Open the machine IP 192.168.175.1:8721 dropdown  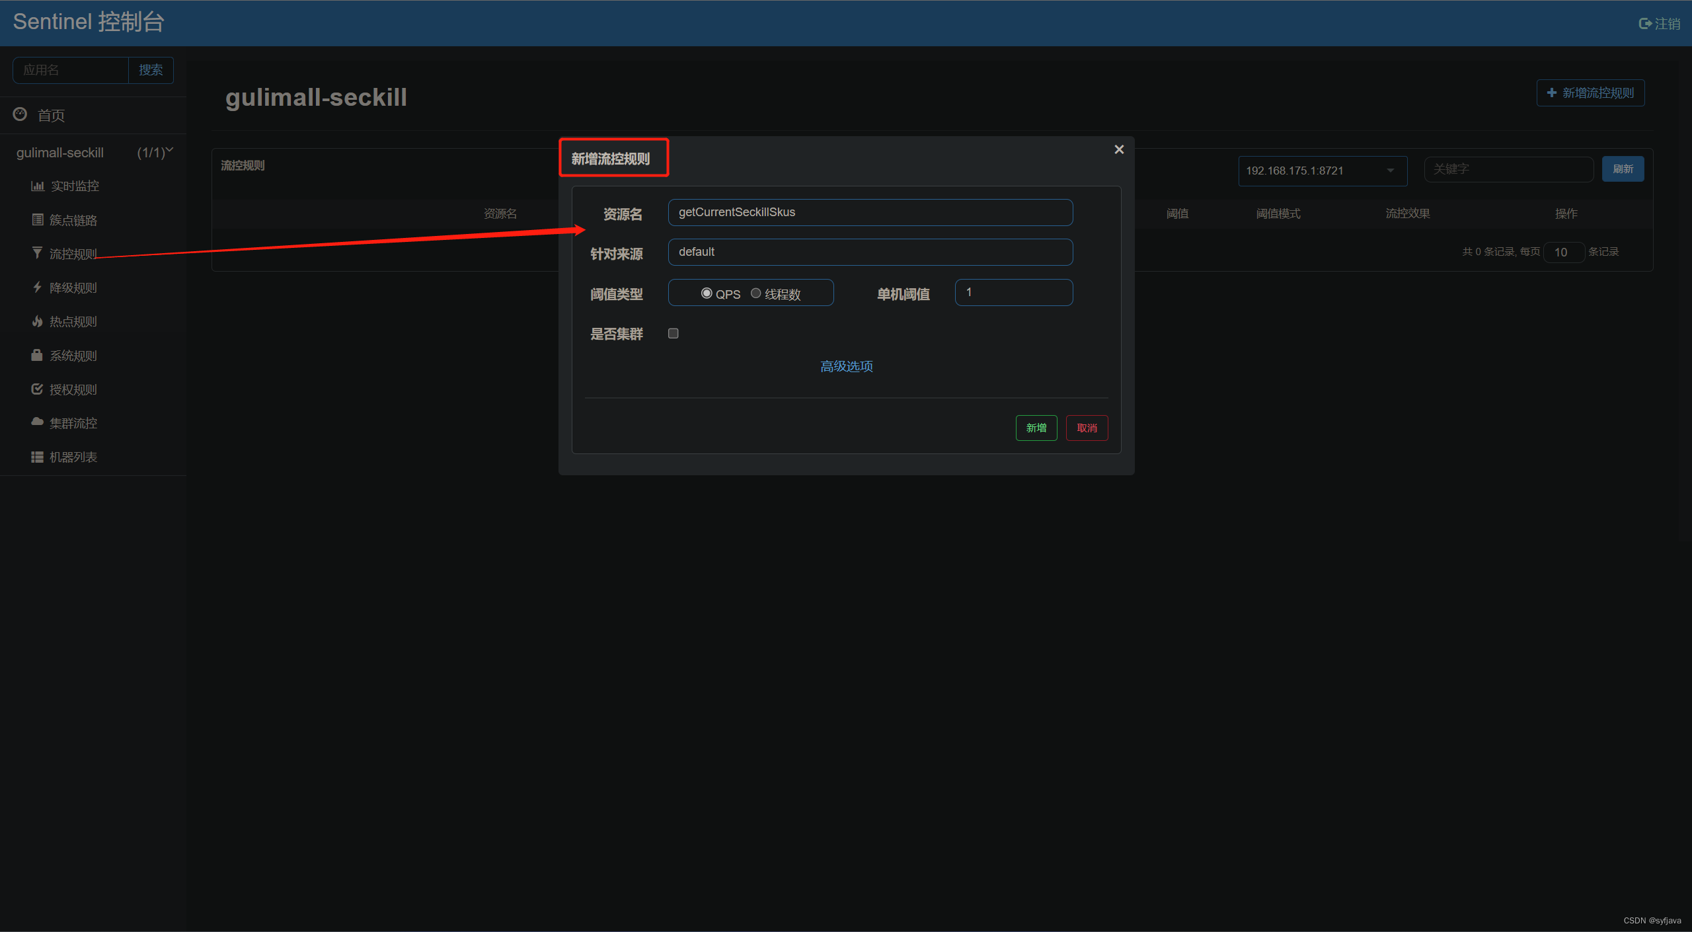click(1322, 171)
